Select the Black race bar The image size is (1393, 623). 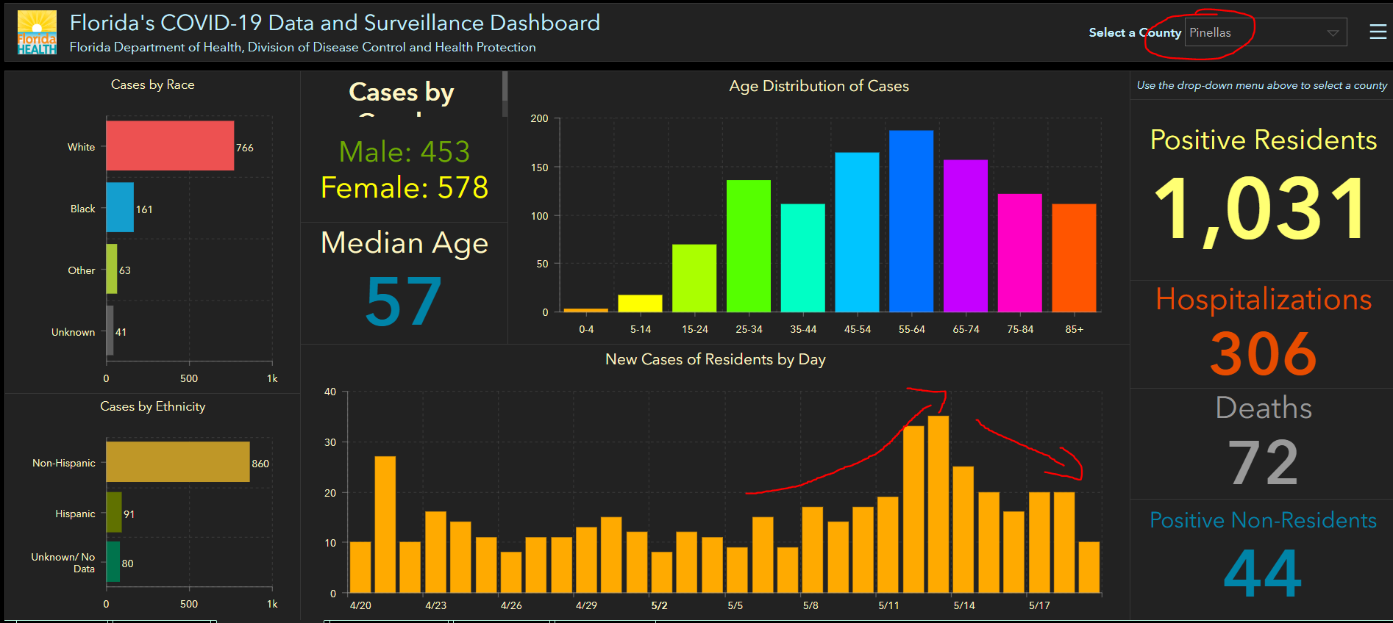[x=120, y=207]
